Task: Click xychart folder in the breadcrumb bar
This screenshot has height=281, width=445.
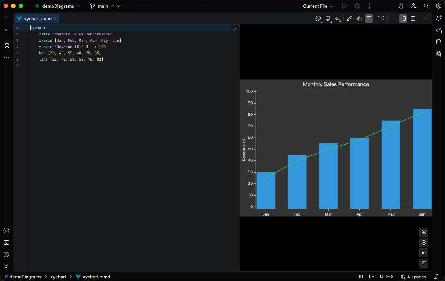Action: point(58,277)
